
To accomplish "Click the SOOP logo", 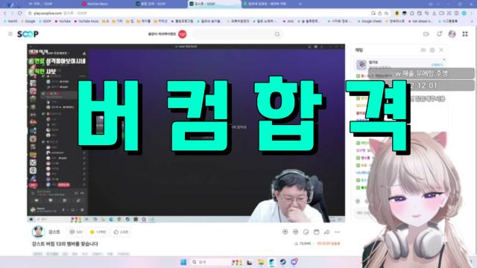I will coord(28,34).
